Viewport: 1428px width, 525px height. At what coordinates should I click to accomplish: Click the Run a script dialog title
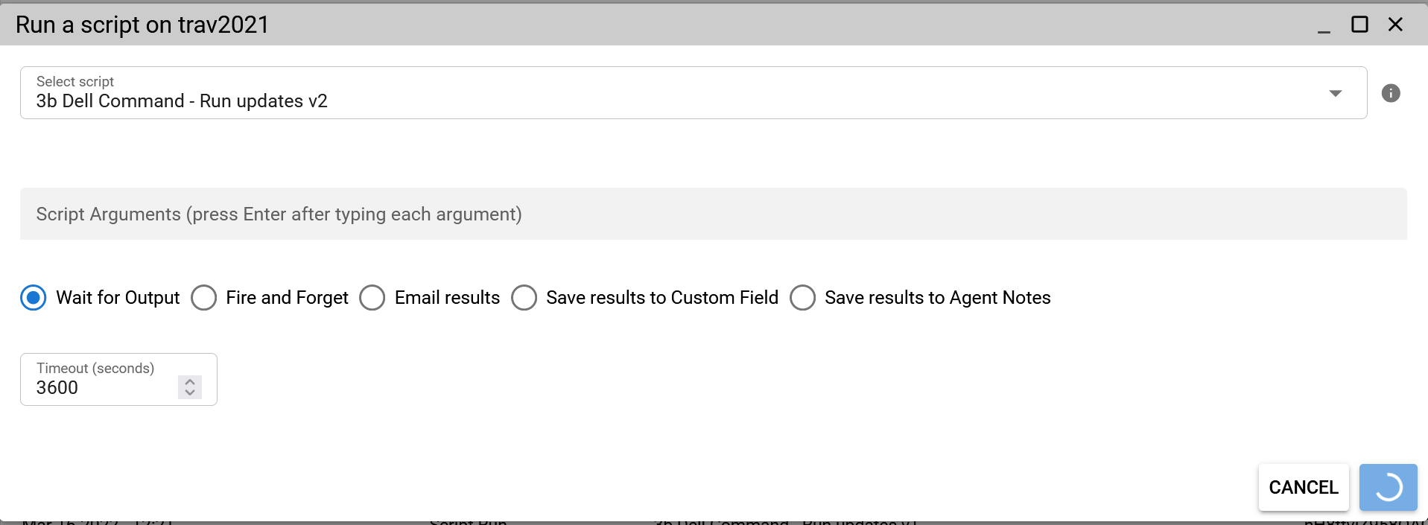142,24
